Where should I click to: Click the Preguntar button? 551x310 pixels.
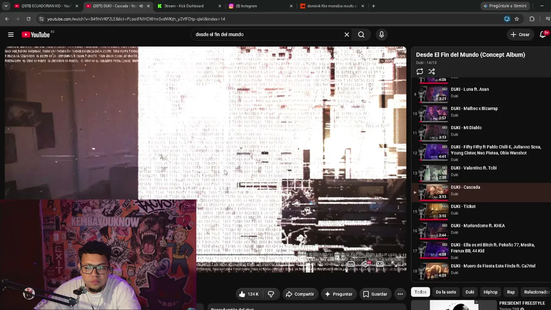tap(338, 294)
